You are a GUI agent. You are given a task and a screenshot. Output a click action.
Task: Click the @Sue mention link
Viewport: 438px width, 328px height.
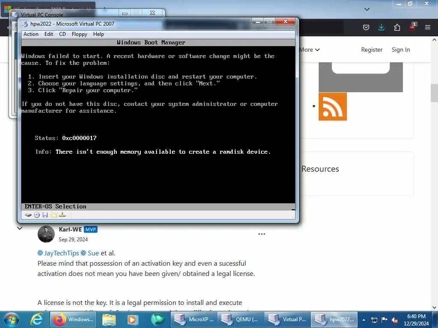(90, 253)
